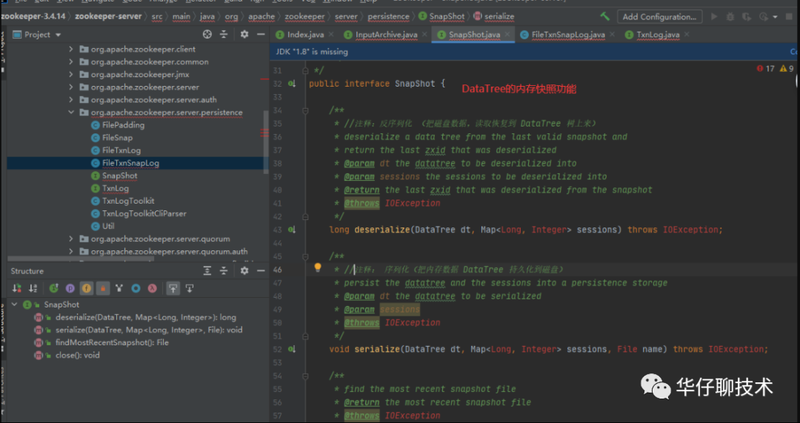The image size is (800, 423).
Task: Switch to InputArchive.java editor tab
Action: (x=386, y=35)
